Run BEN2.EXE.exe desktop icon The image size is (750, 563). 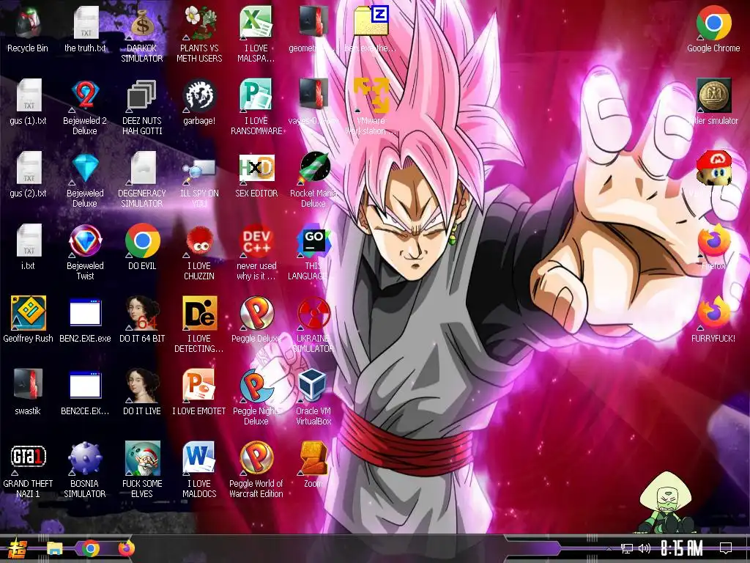pos(85,320)
